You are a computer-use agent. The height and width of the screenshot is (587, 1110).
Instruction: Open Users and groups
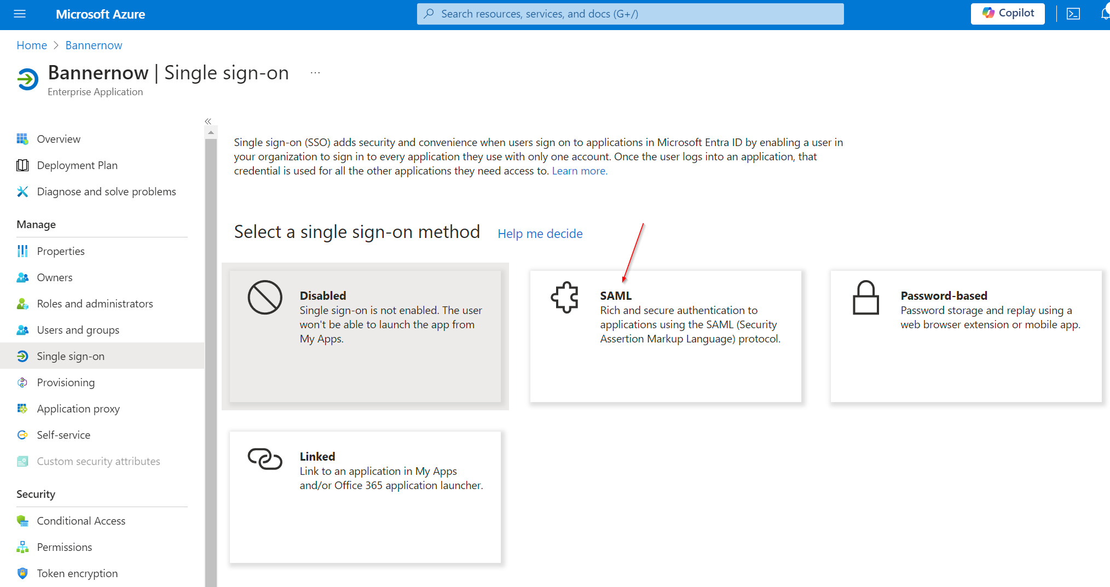[x=78, y=330]
